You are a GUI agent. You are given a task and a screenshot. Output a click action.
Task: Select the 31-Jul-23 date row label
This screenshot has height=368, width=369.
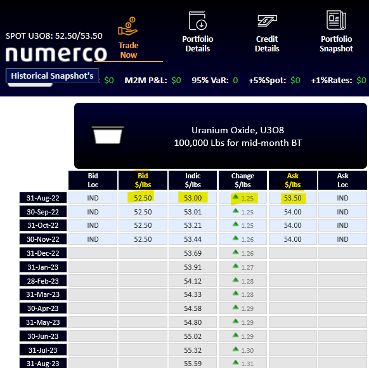click(x=43, y=350)
